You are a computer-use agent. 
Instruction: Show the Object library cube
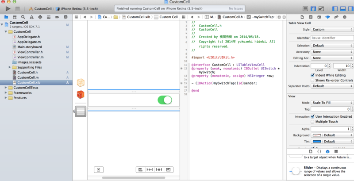327,151
